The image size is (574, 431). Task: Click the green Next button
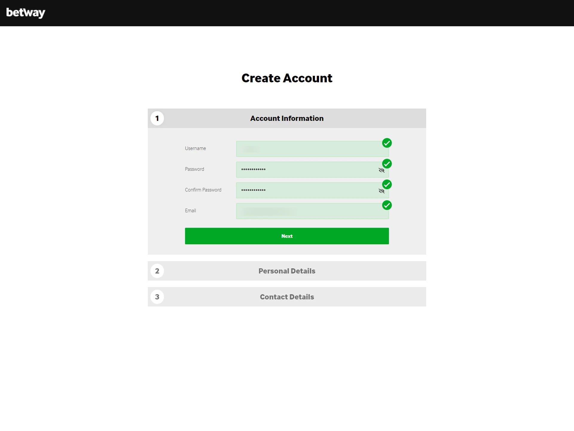[x=287, y=236]
